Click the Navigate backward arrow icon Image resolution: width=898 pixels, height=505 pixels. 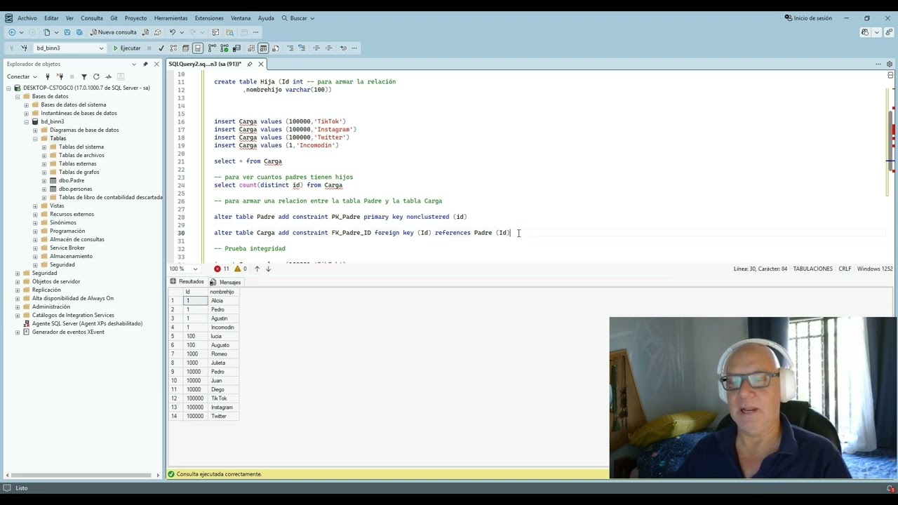pos(12,32)
